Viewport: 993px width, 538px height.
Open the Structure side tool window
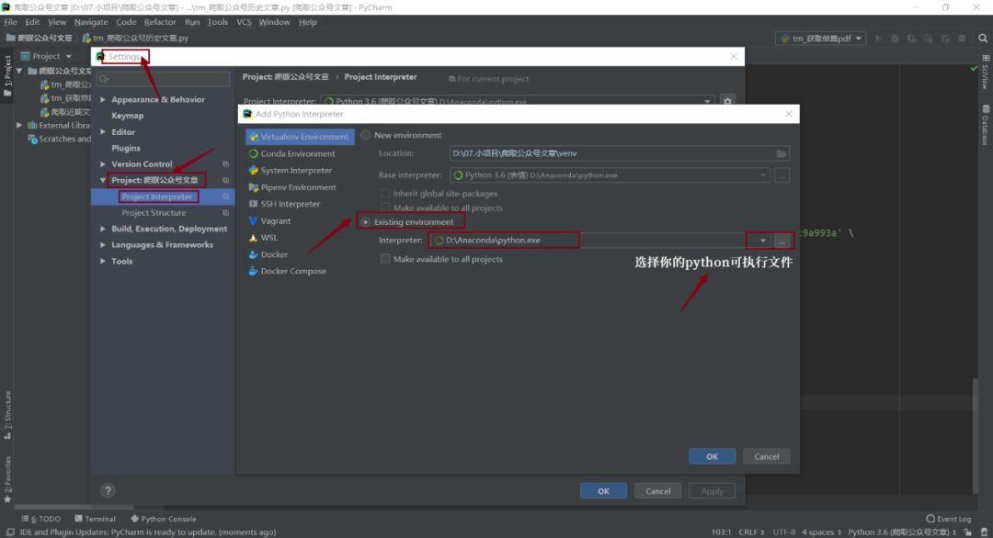(x=7, y=415)
